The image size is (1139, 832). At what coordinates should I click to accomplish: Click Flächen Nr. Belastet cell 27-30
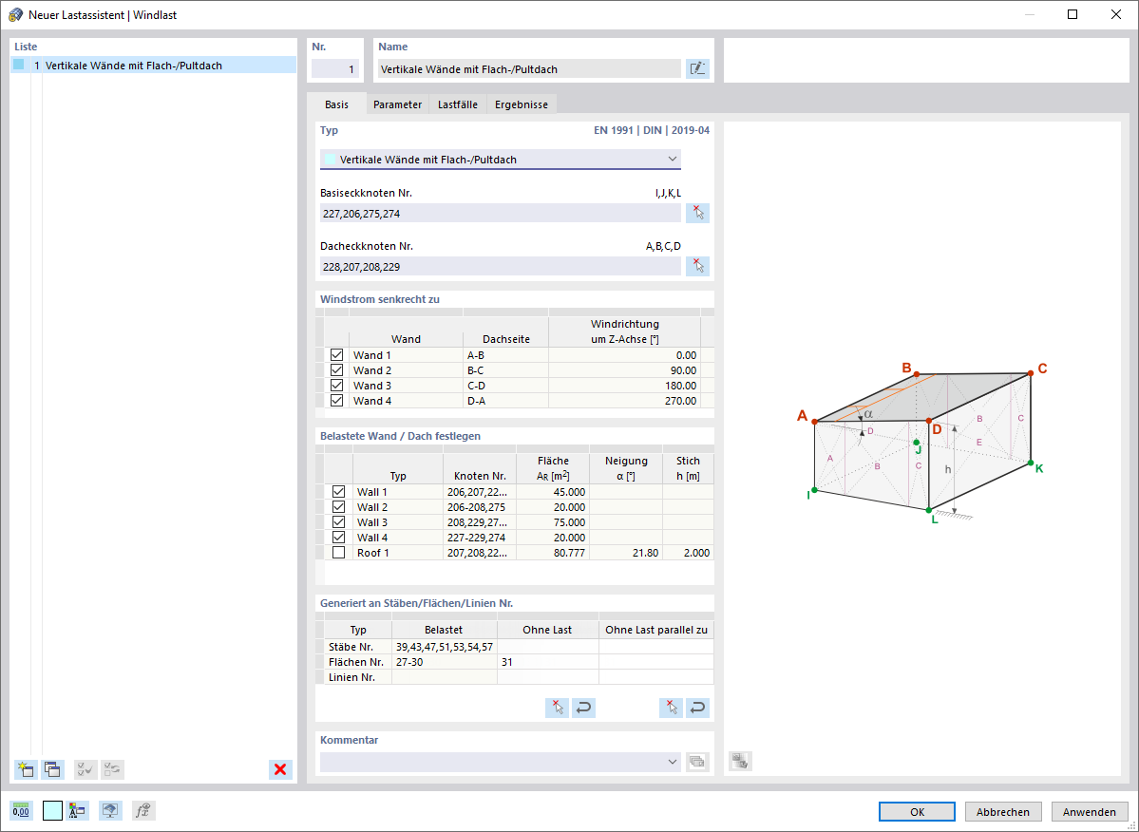pos(445,662)
